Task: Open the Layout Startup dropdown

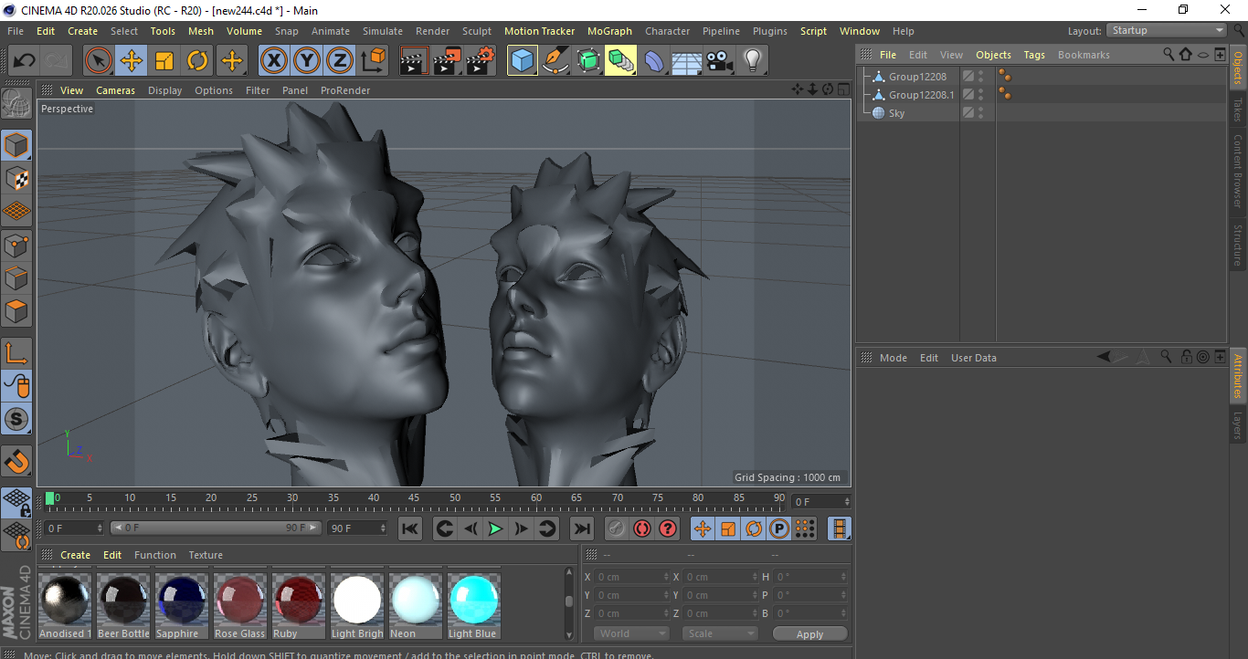Action: 1167,31
